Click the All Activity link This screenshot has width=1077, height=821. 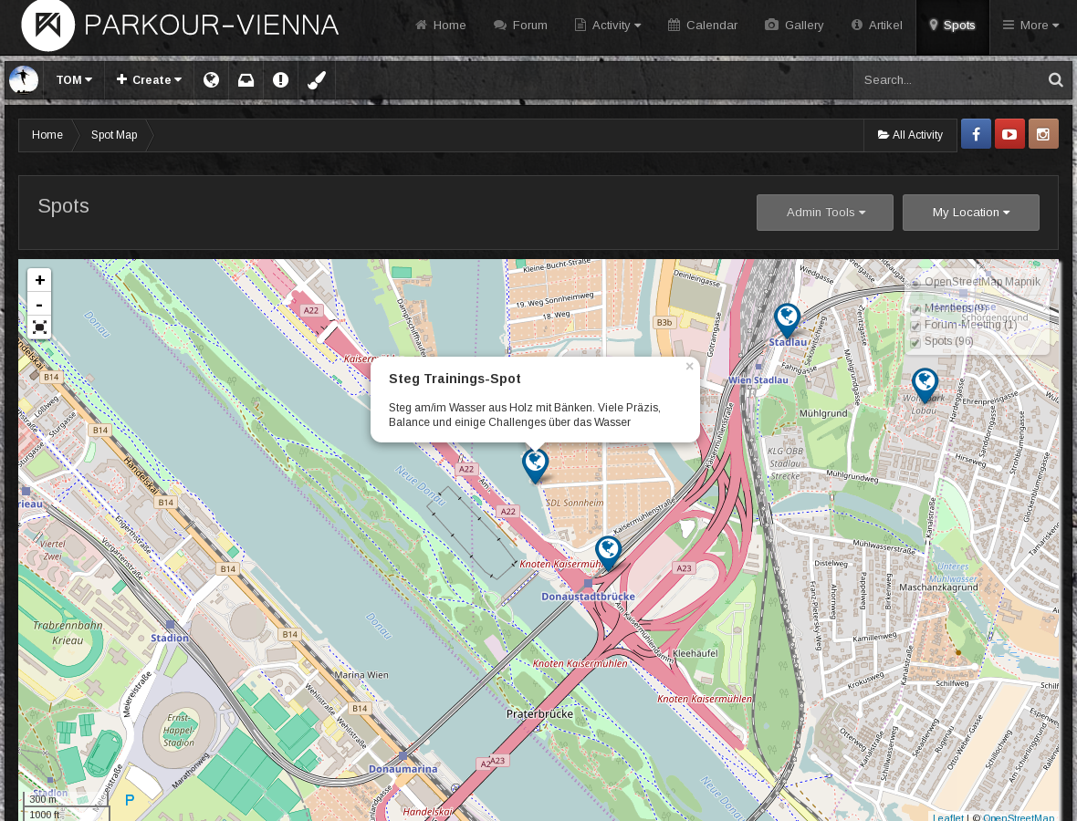[910, 134]
